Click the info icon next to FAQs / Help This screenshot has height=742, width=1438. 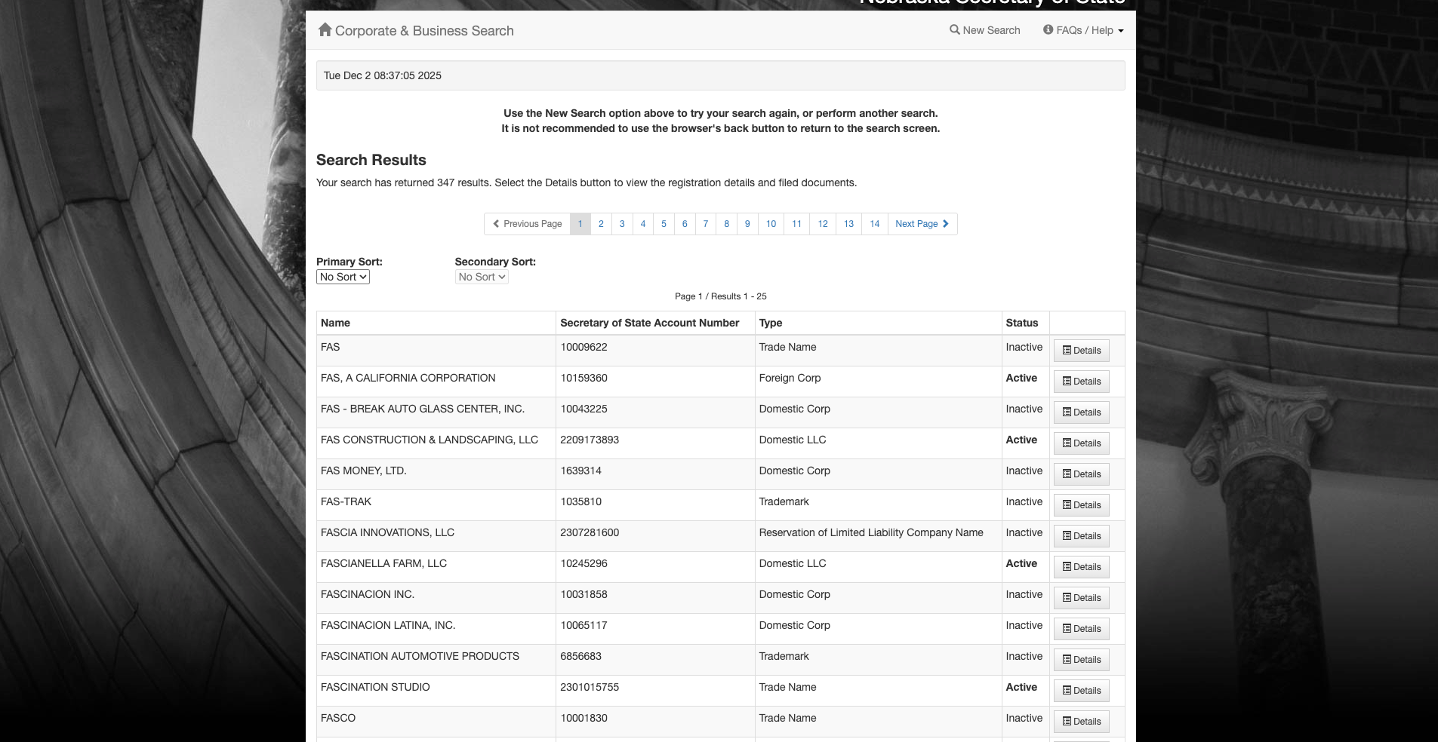click(x=1048, y=30)
